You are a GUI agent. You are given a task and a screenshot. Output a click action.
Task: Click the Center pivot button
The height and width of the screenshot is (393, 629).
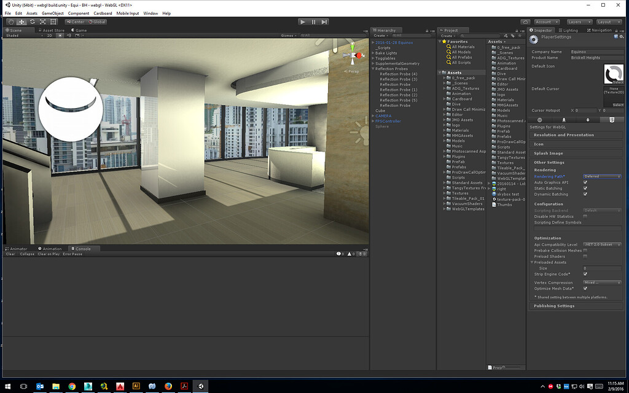click(x=75, y=21)
